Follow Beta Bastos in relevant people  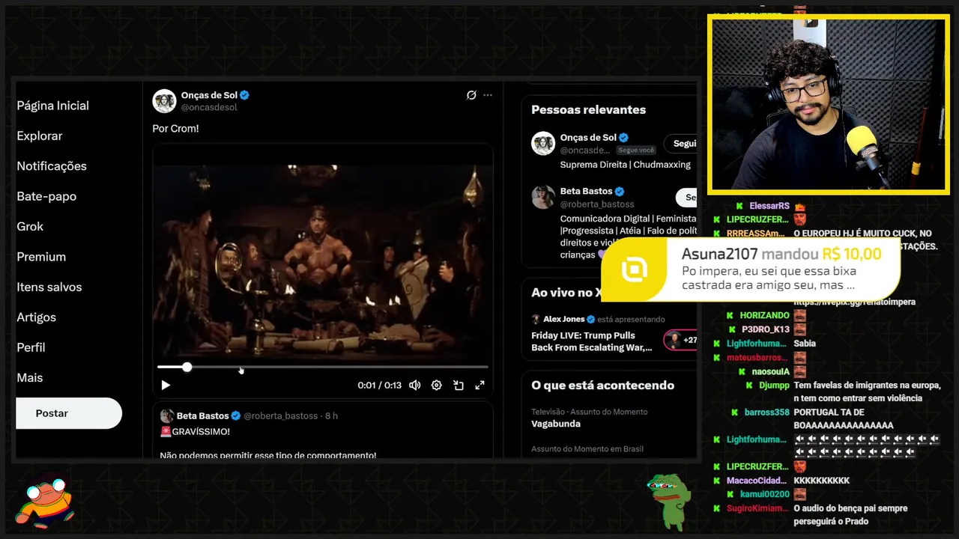(x=686, y=198)
